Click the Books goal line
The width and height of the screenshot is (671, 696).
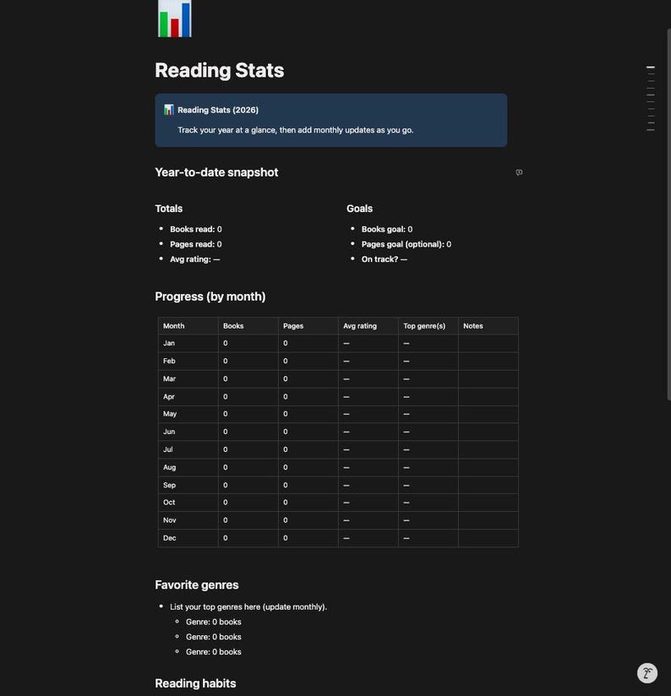(387, 229)
